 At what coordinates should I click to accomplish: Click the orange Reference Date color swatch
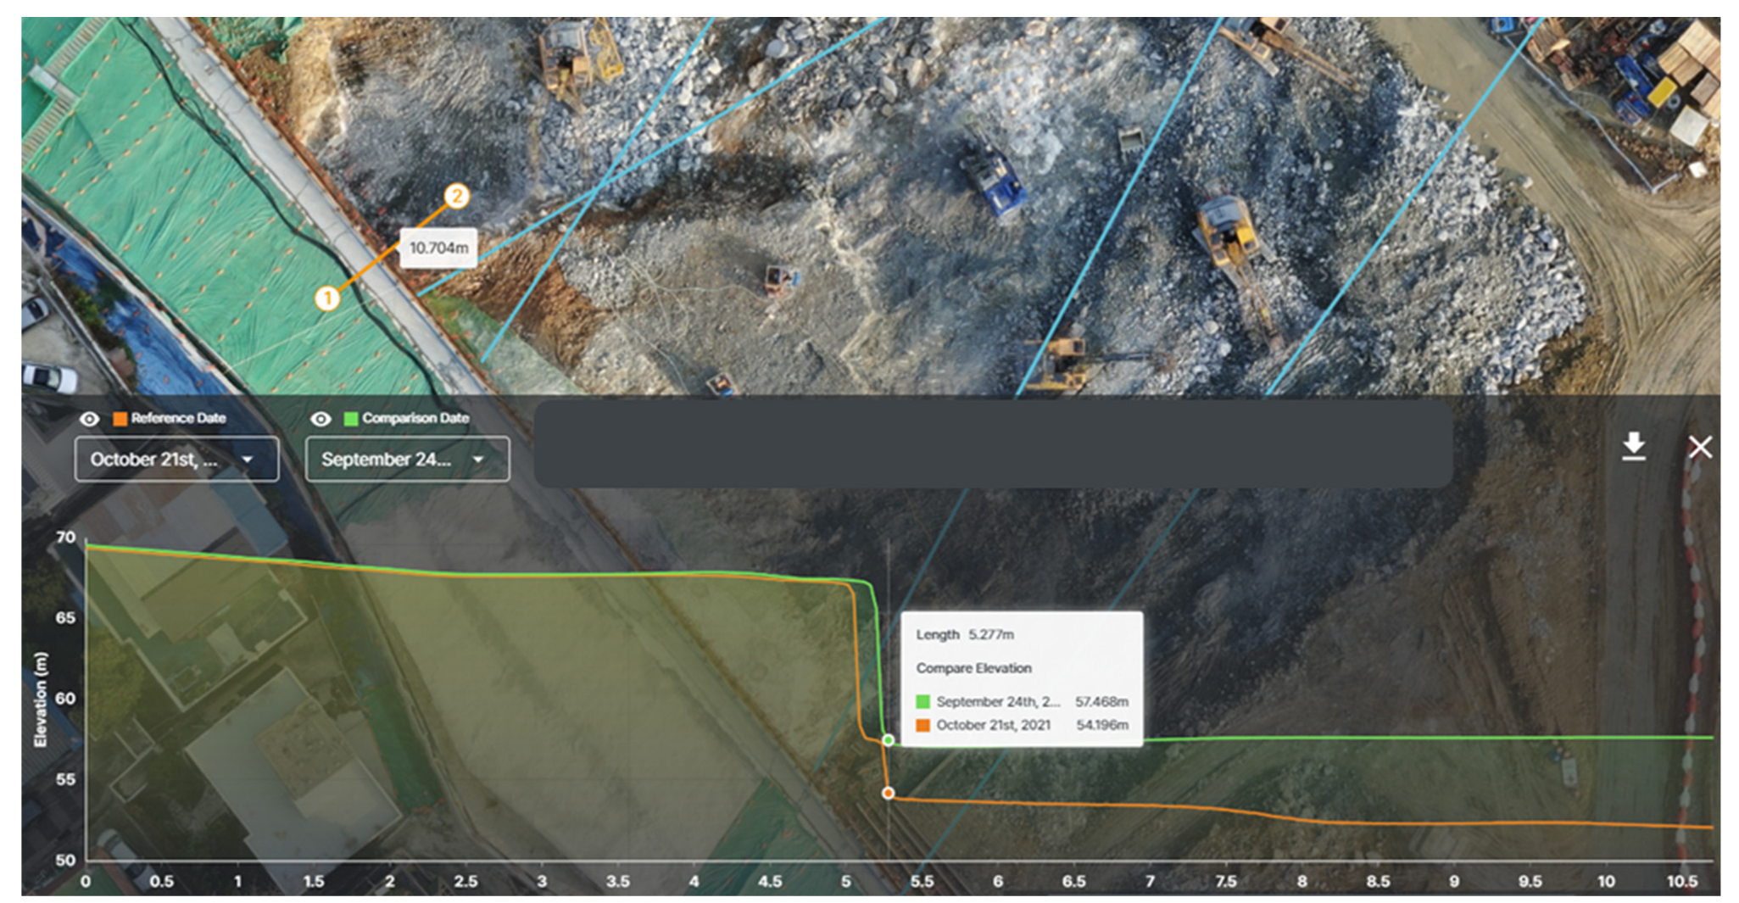point(120,419)
